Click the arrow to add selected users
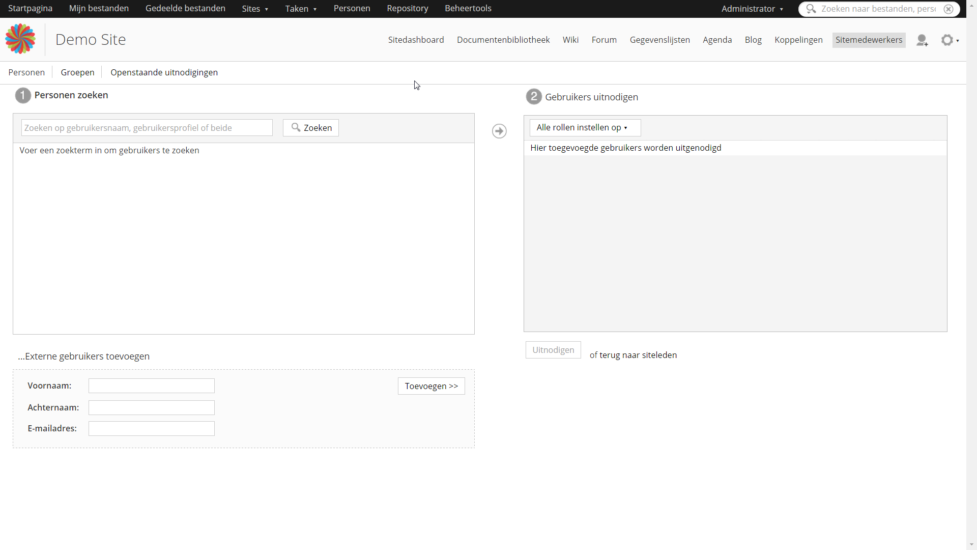 click(x=499, y=131)
